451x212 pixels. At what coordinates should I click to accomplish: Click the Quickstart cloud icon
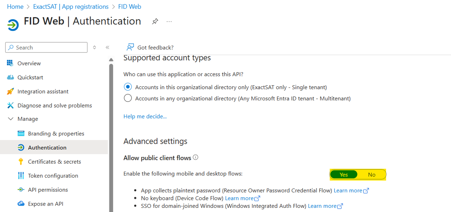(10, 77)
